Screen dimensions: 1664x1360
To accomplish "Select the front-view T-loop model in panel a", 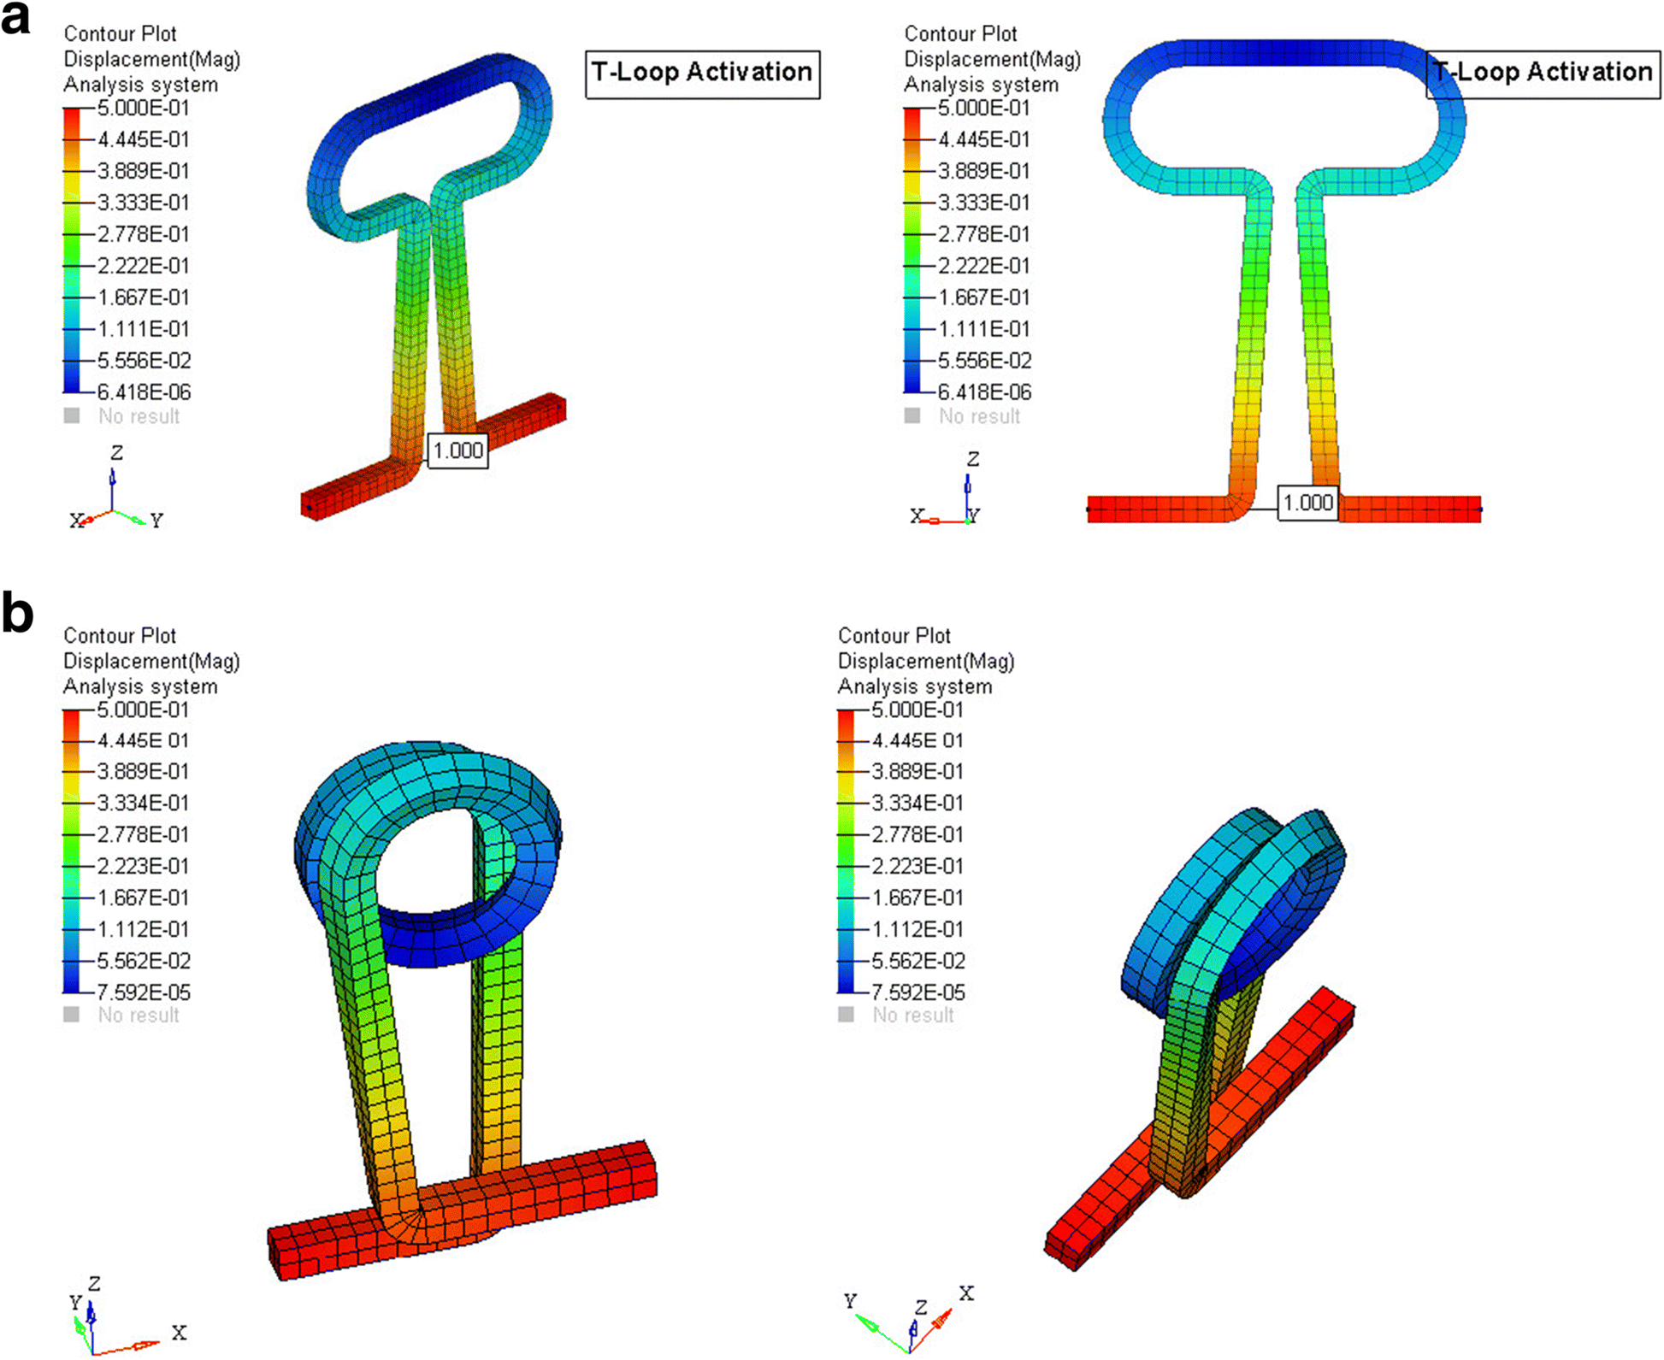I will pos(1284,280).
